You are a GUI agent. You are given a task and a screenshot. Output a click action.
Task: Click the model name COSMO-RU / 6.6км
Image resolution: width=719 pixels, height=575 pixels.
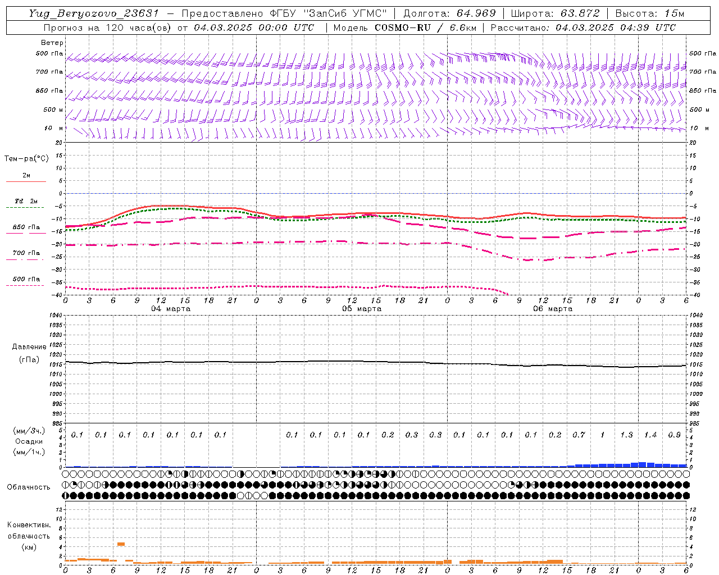coord(425,28)
